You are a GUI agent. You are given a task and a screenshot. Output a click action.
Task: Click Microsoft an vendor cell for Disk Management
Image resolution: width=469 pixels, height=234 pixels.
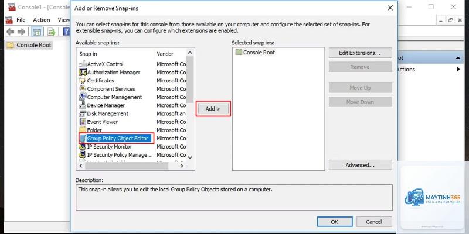[171, 113]
